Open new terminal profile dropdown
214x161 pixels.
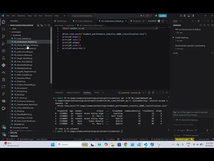146,93
